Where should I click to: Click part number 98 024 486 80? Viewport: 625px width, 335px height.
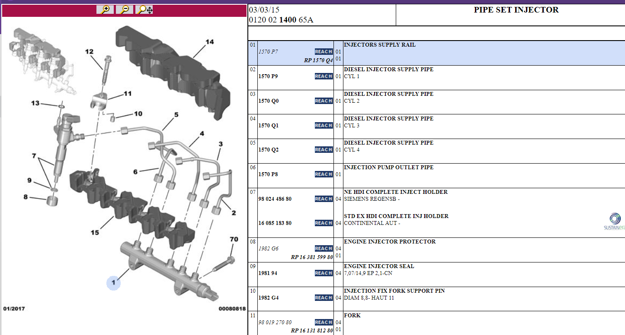tap(275, 199)
